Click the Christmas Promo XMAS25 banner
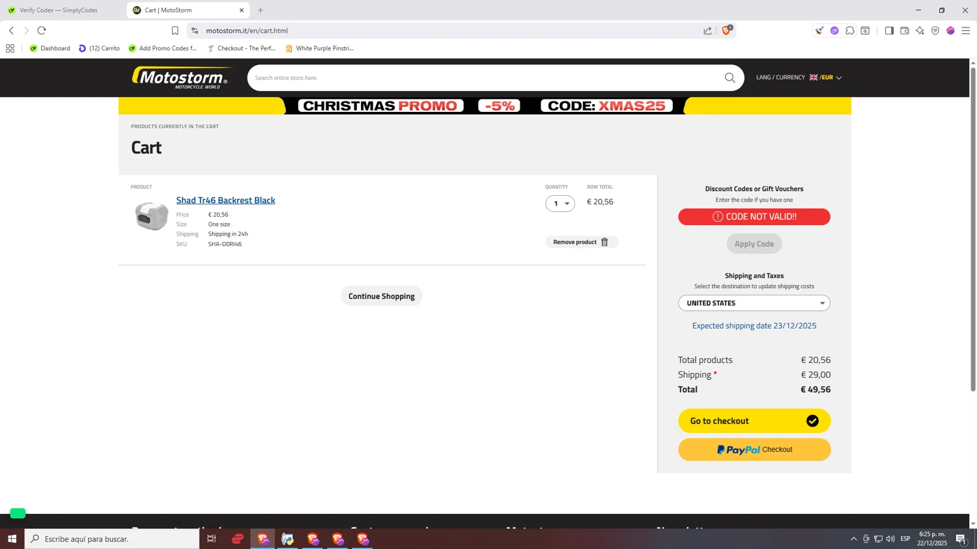 click(x=485, y=106)
